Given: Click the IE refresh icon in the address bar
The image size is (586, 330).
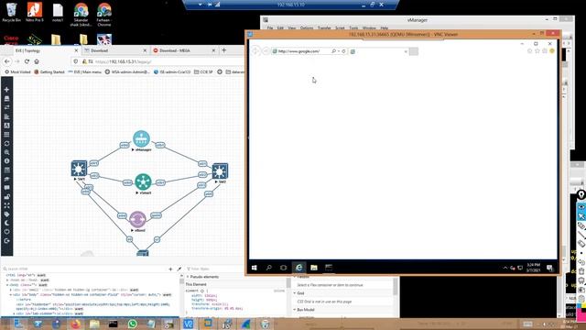Looking at the screenshot, I should coord(343,51).
